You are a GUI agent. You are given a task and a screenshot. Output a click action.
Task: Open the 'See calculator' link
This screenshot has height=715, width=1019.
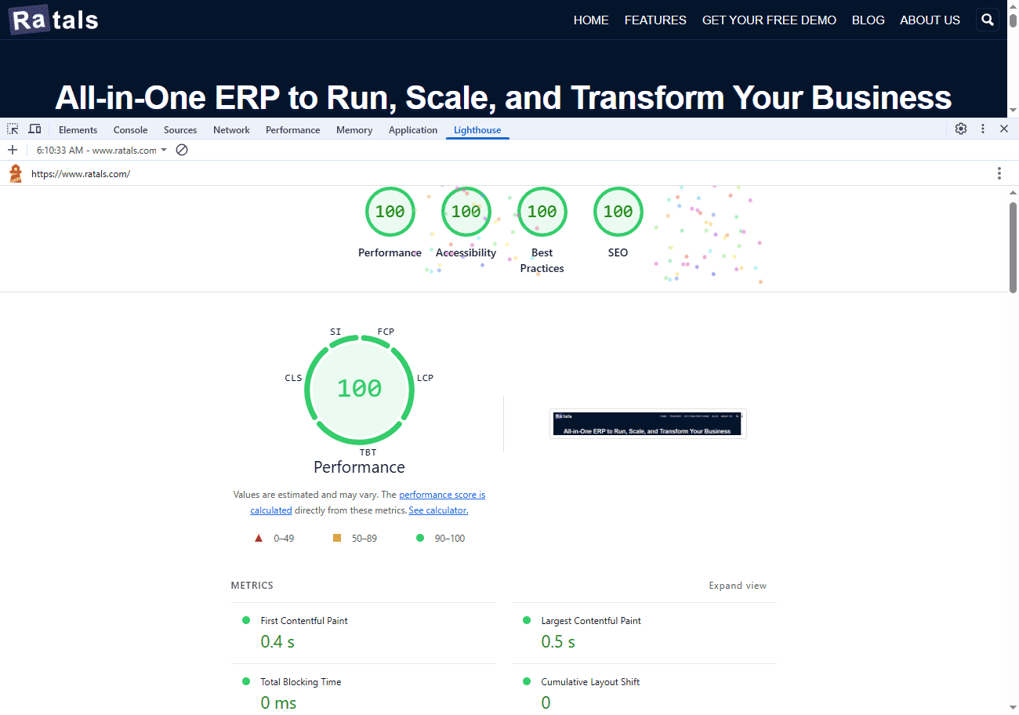[x=438, y=510]
